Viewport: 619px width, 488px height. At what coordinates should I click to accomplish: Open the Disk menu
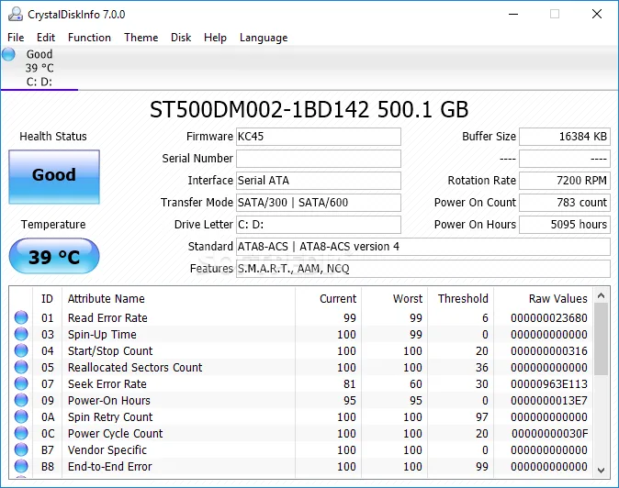(181, 38)
